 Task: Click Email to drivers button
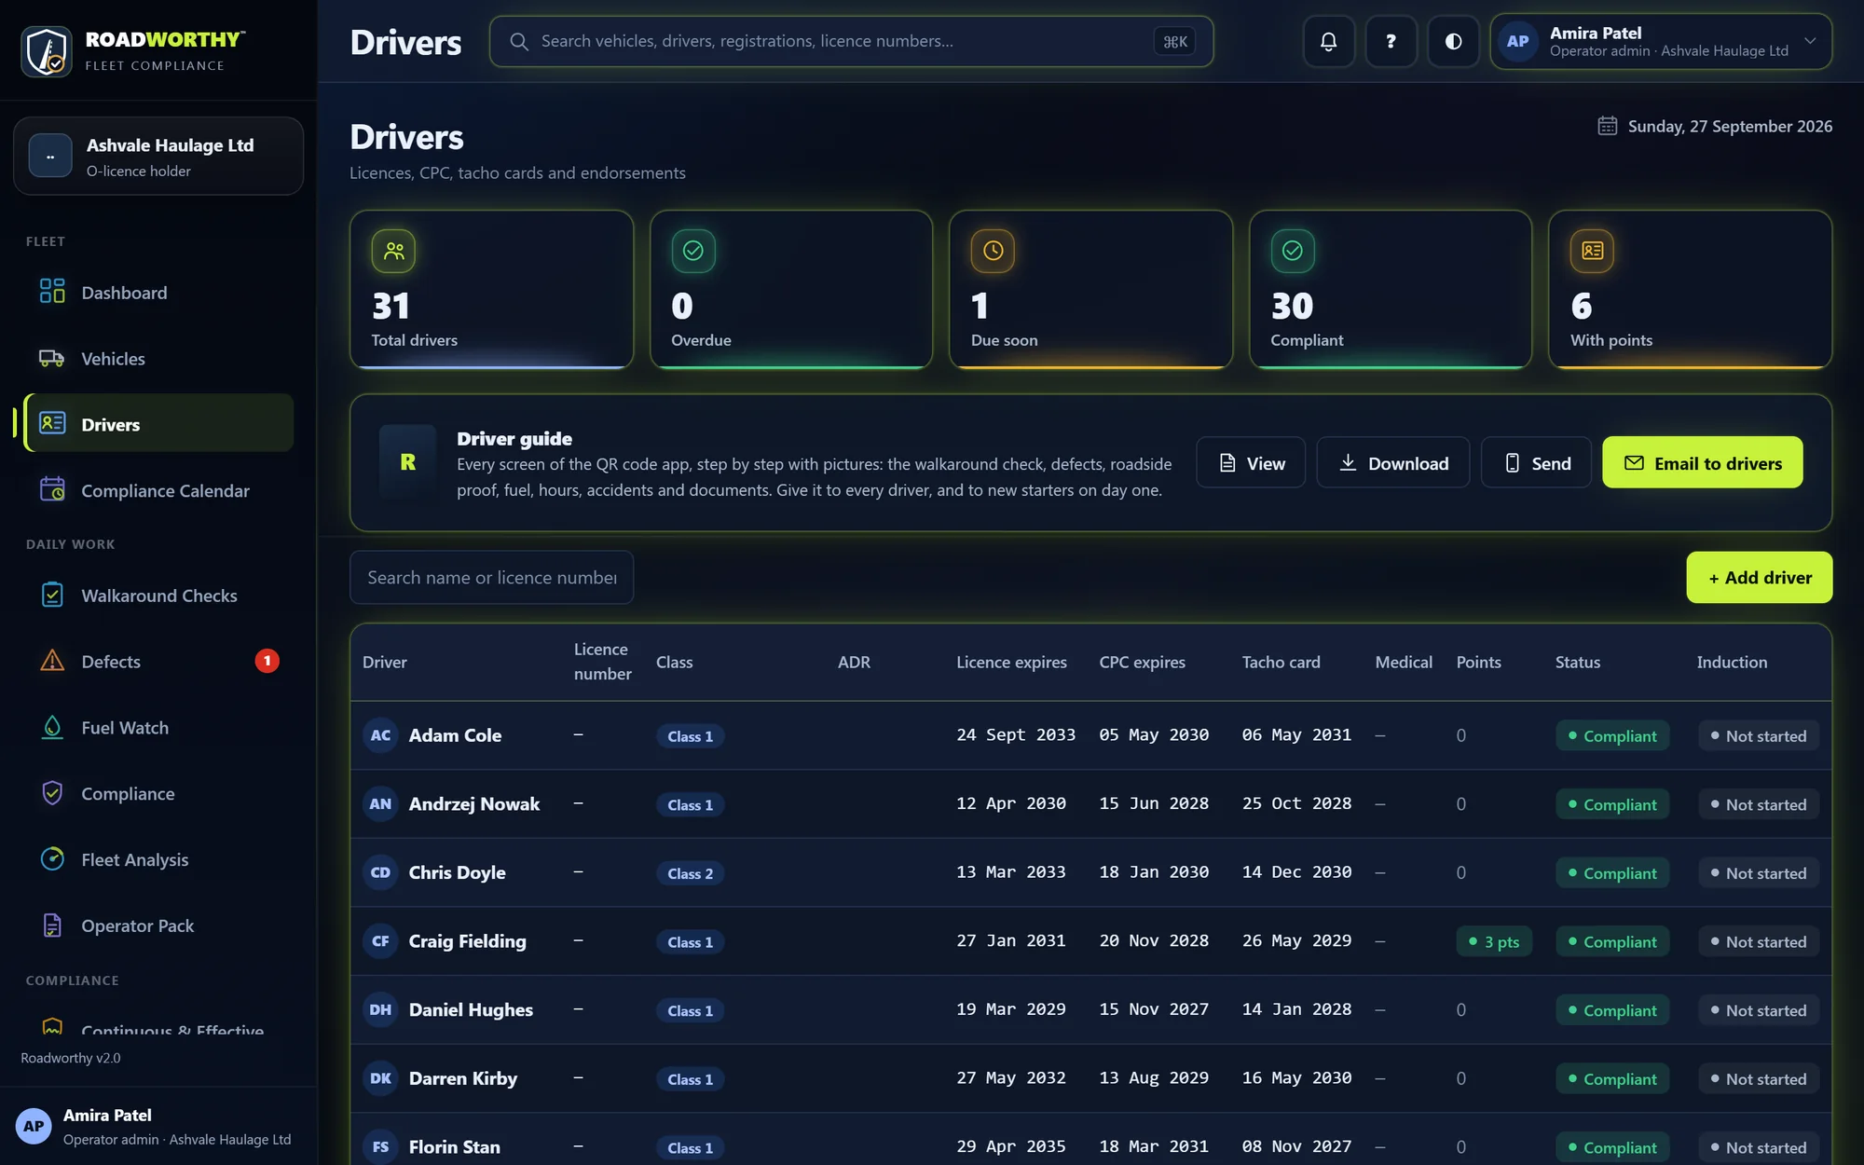coord(1702,462)
